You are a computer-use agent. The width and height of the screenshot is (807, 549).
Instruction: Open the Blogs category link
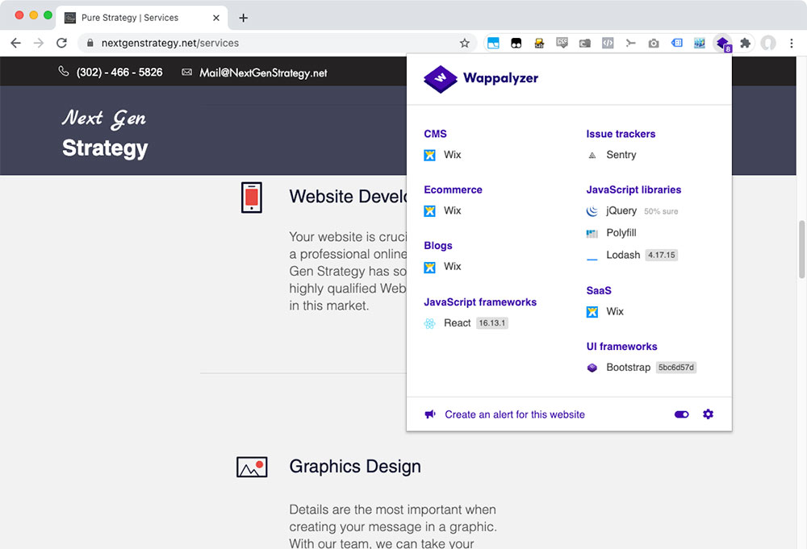[438, 246]
